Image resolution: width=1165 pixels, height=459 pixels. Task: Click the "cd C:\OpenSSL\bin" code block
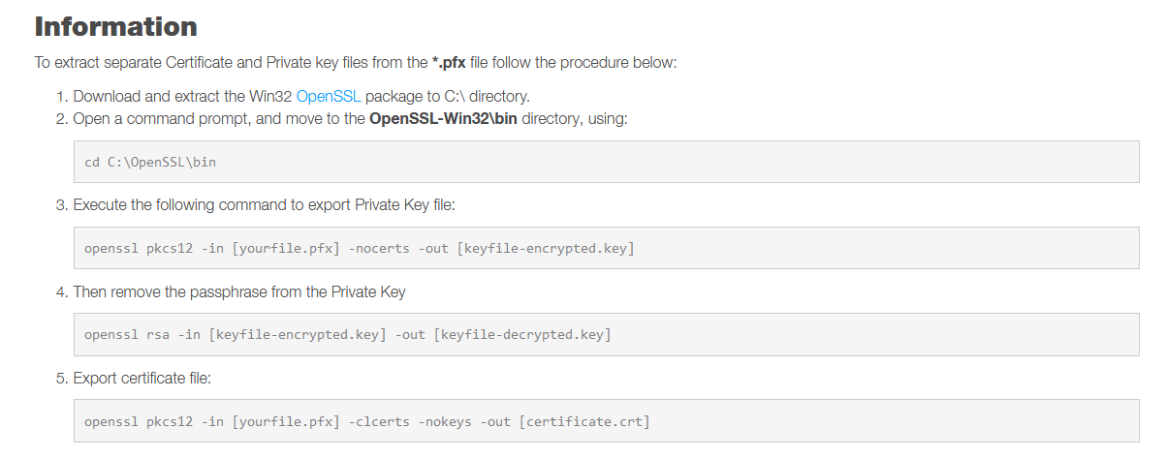[x=150, y=162]
